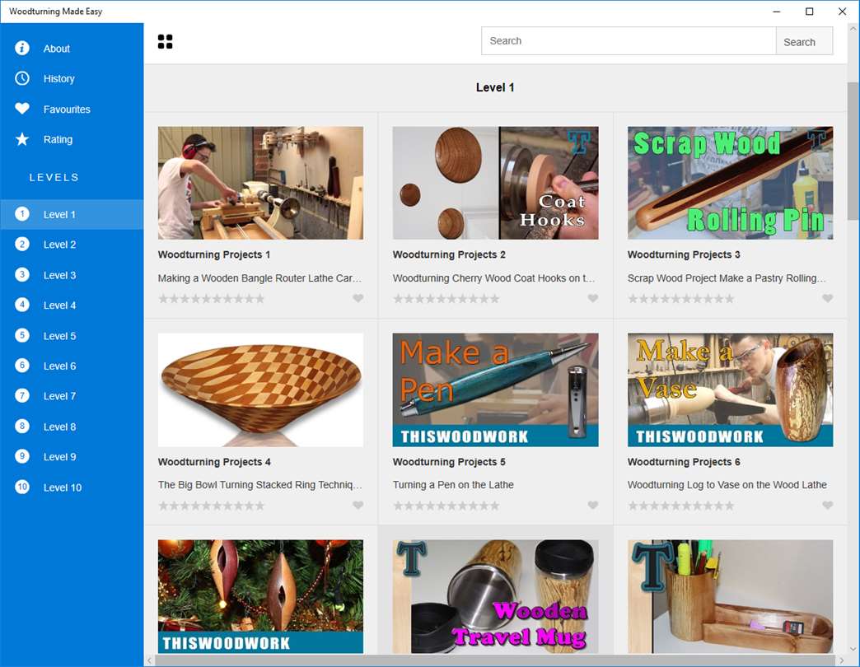Image resolution: width=860 pixels, height=667 pixels.
Task: Select the Level 4 number badge
Action: [x=22, y=305]
